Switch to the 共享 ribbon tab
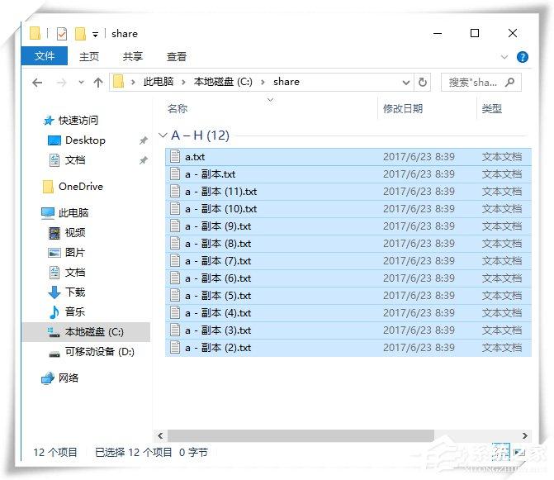Viewport: 554px width, 480px height. pyautogui.click(x=132, y=56)
